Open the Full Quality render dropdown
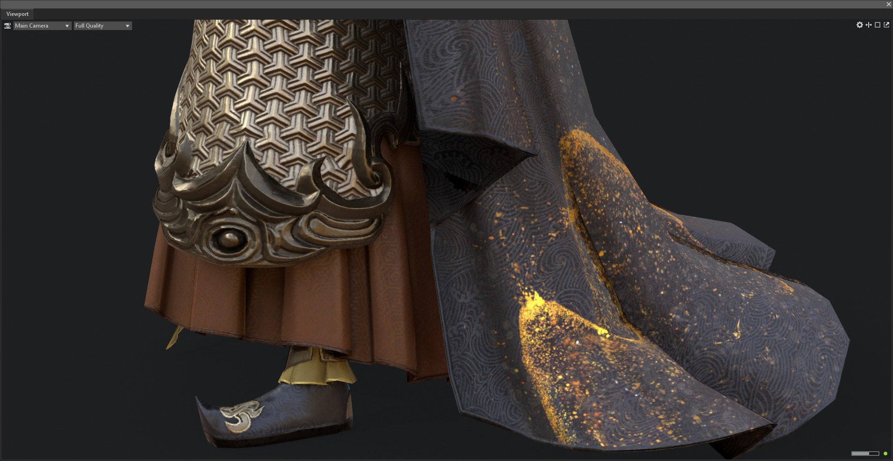The height and width of the screenshot is (461, 893). pyautogui.click(x=102, y=26)
